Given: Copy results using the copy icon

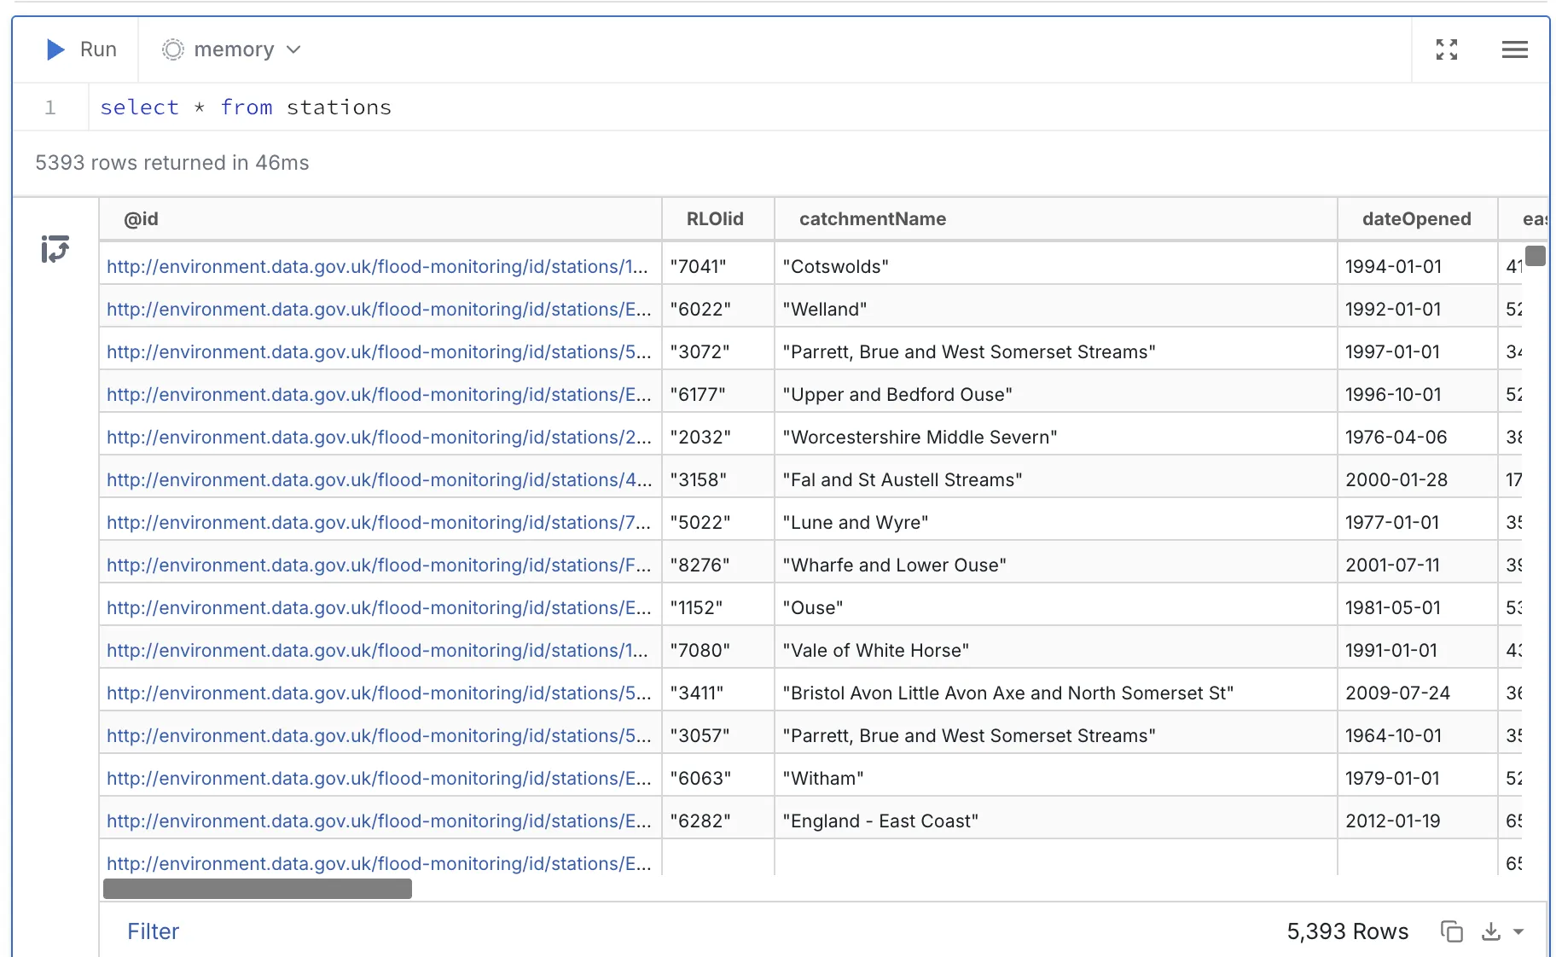Looking at the screenshot, I should tap(1451, 931).
